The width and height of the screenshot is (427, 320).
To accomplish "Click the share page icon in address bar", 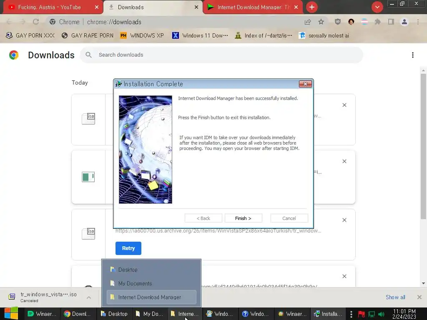I will click(308, 22).
